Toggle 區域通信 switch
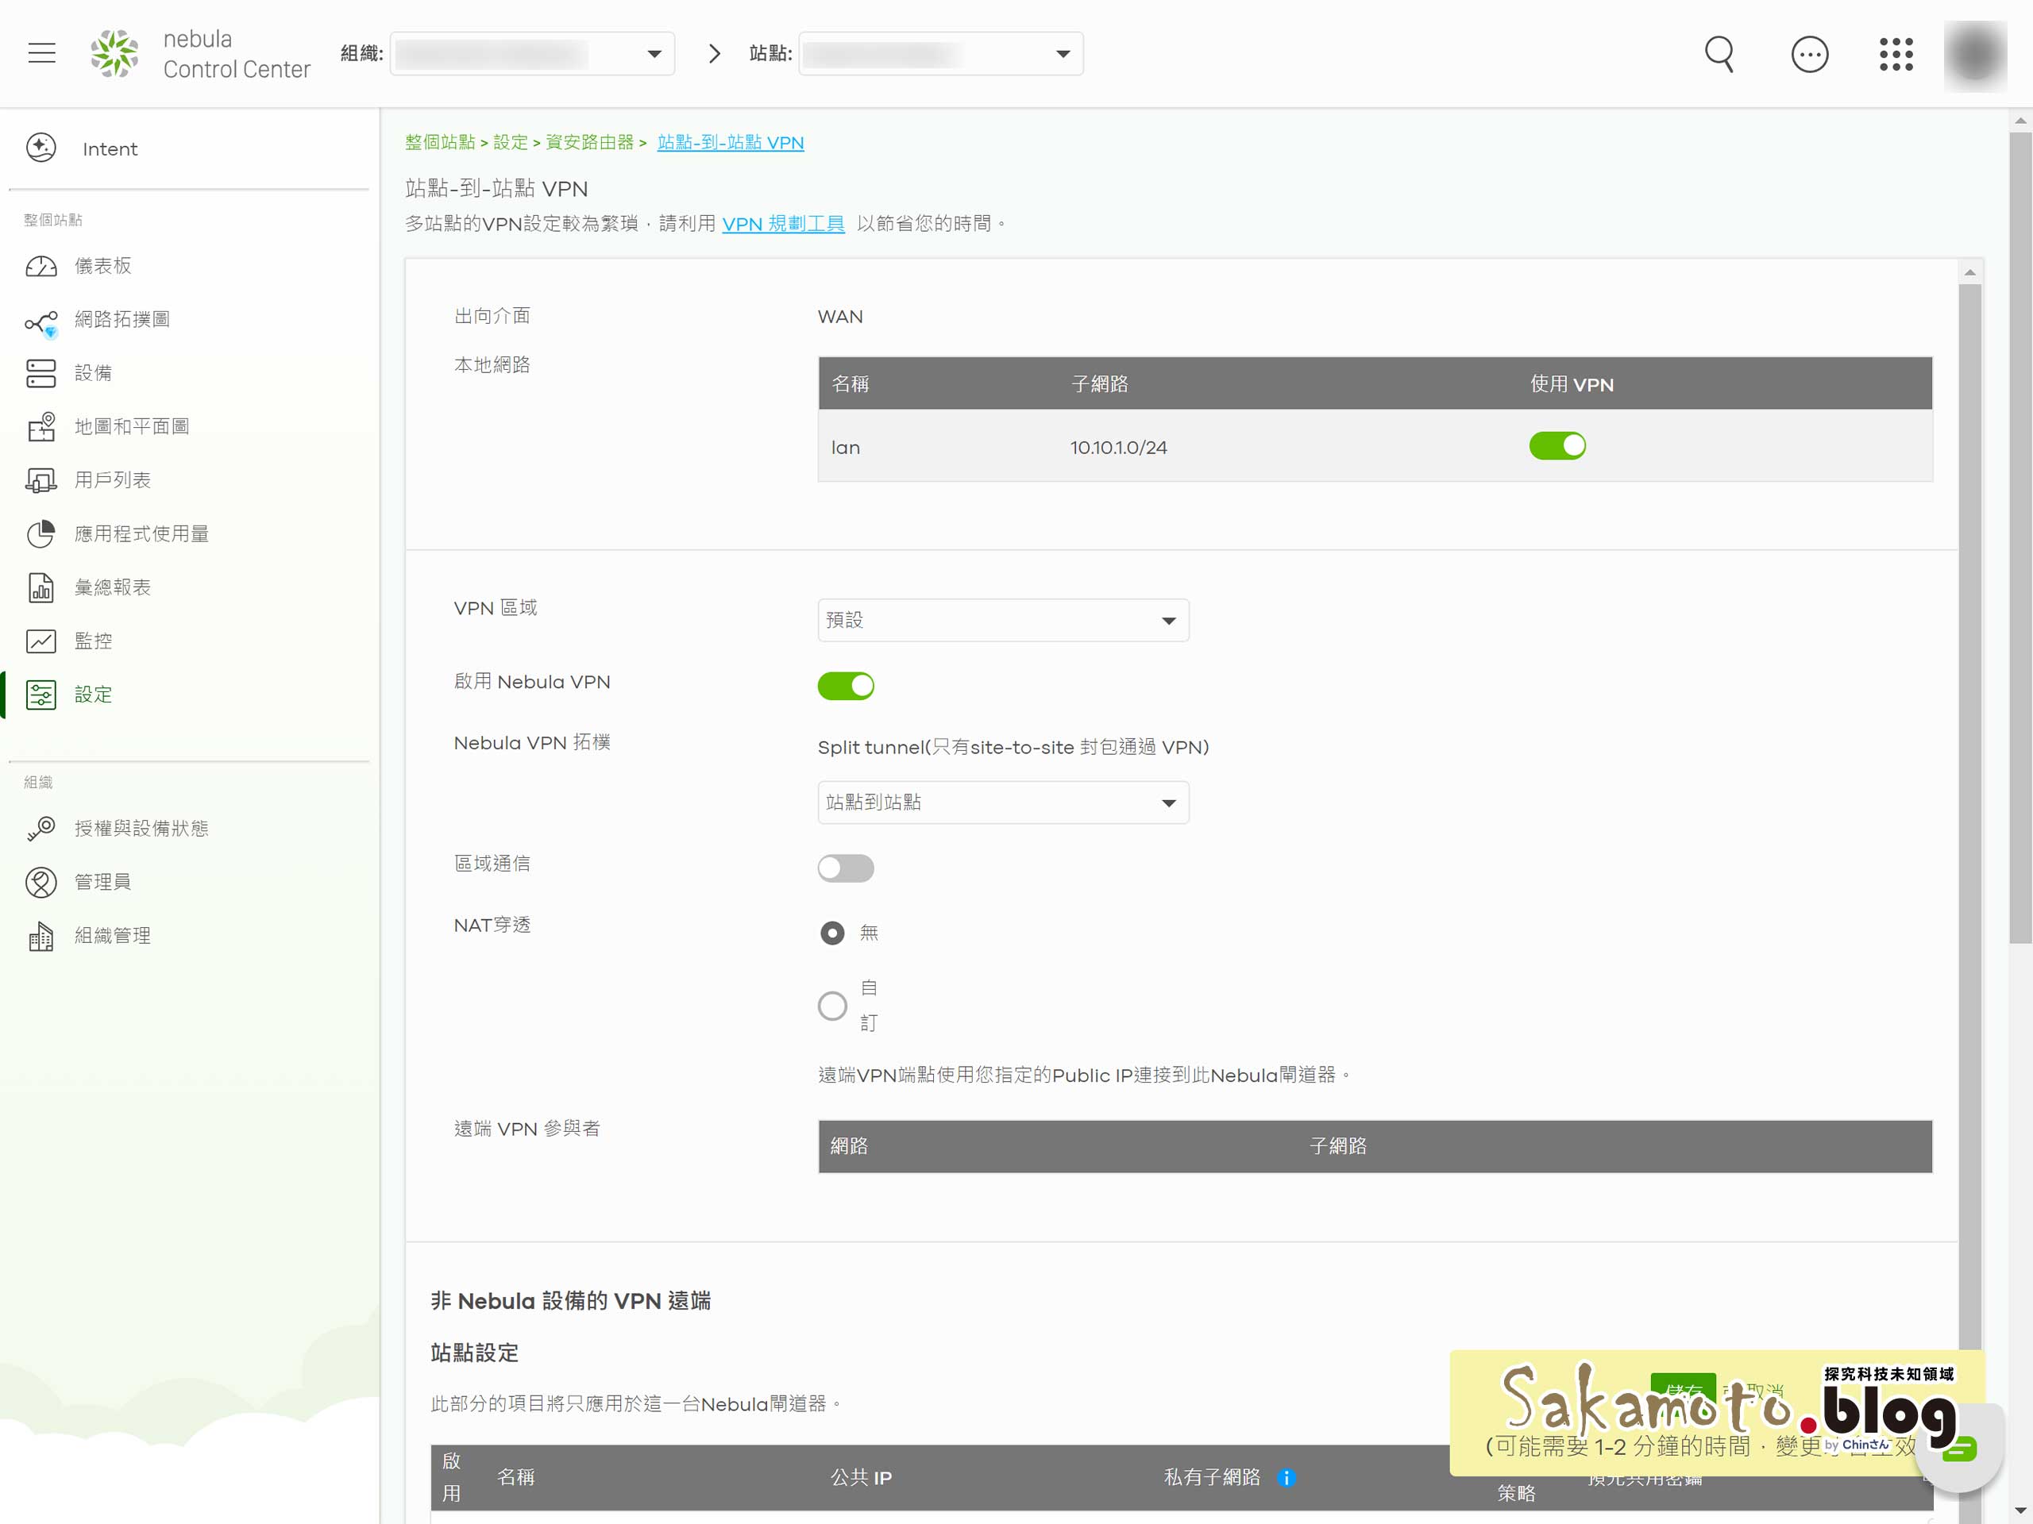This screenshot has width=2033, height=1524. click(x=846, y=868)
